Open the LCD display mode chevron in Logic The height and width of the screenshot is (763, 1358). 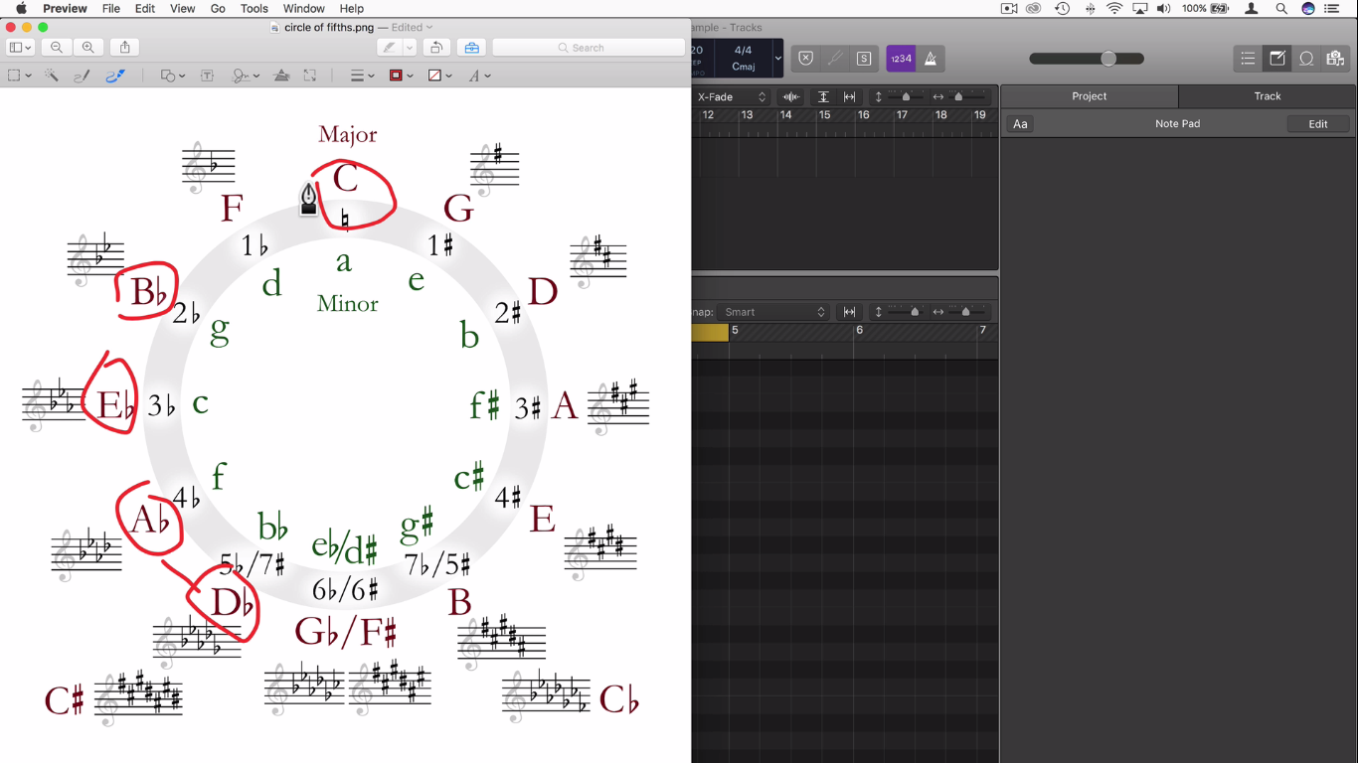(777, 58)
